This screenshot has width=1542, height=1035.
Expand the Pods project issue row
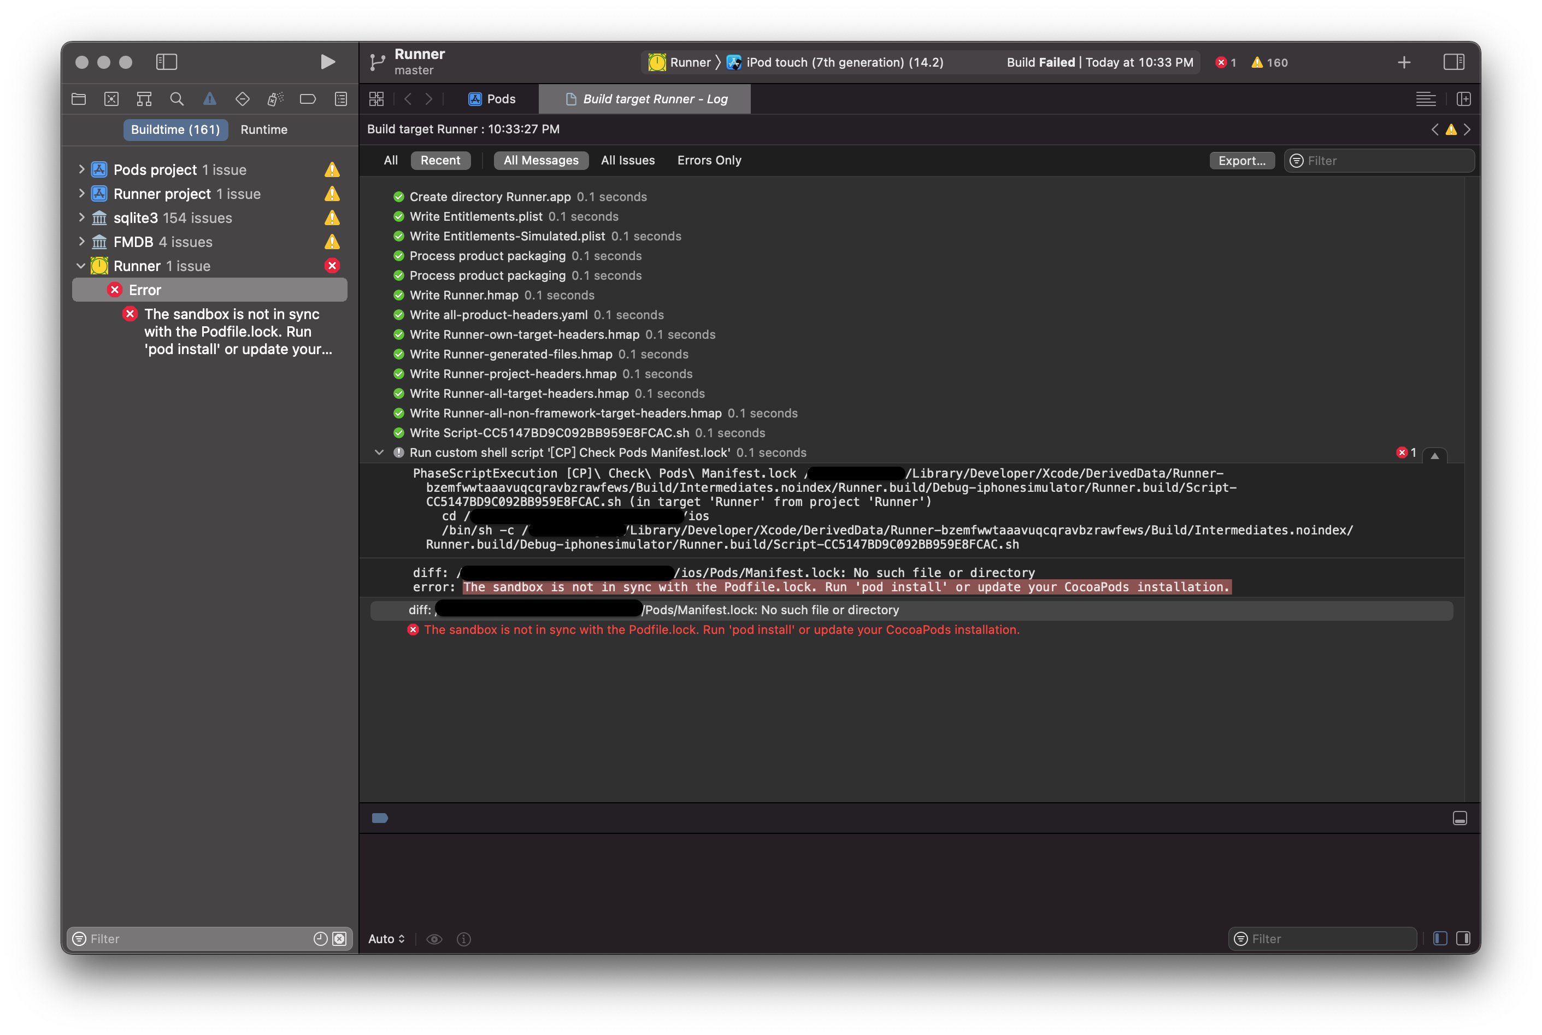pos(81,169)
